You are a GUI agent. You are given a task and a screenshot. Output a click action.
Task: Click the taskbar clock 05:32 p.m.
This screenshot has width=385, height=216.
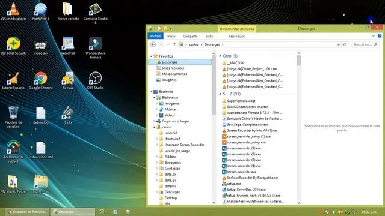click(x=369, y=212)
